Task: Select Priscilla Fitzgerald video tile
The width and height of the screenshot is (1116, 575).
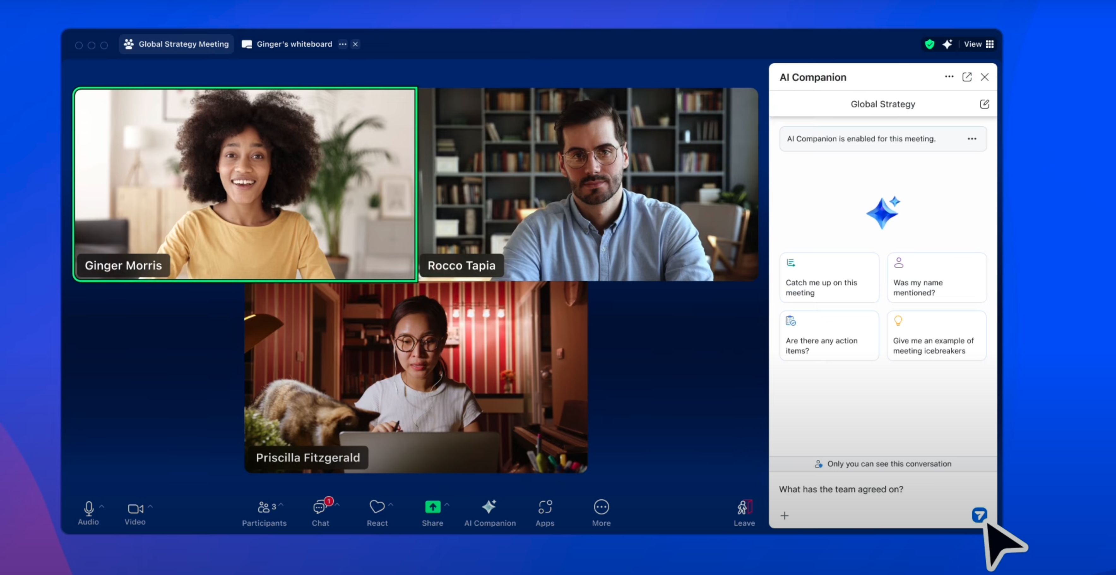Action: (416, 377)
